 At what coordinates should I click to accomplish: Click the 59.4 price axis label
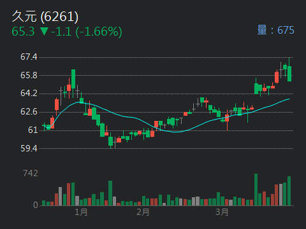pyautogui.click(x=29, y=148)
